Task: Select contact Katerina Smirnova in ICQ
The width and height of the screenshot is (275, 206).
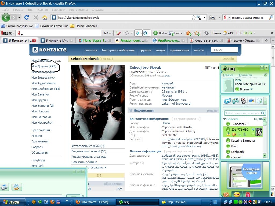Action: coord(243,141)
